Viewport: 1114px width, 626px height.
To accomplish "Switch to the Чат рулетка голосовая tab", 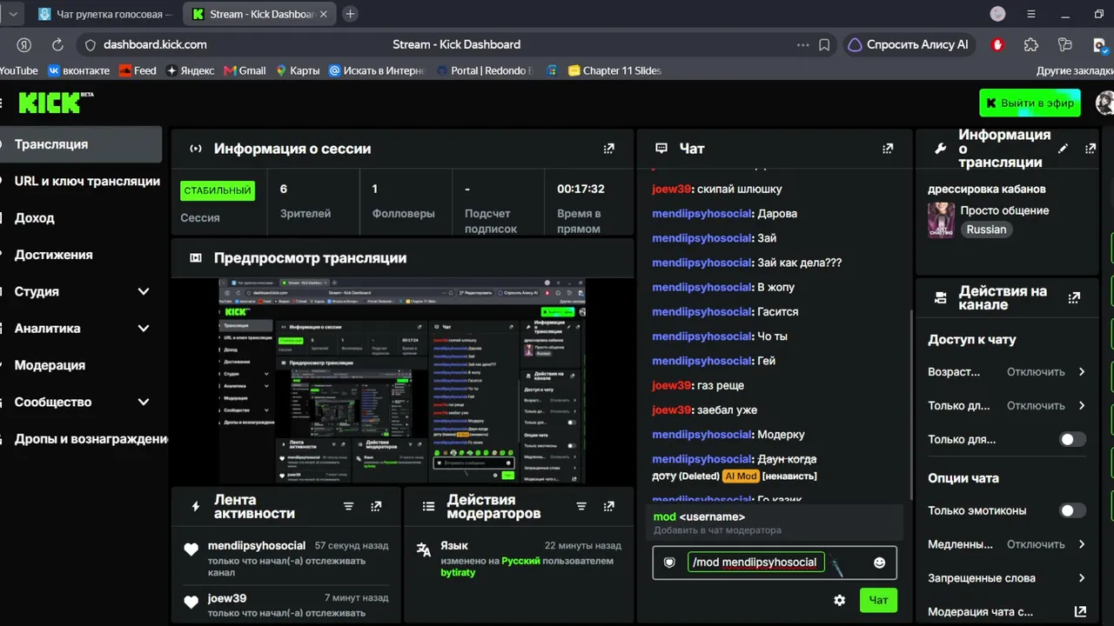I will [105, 14].
